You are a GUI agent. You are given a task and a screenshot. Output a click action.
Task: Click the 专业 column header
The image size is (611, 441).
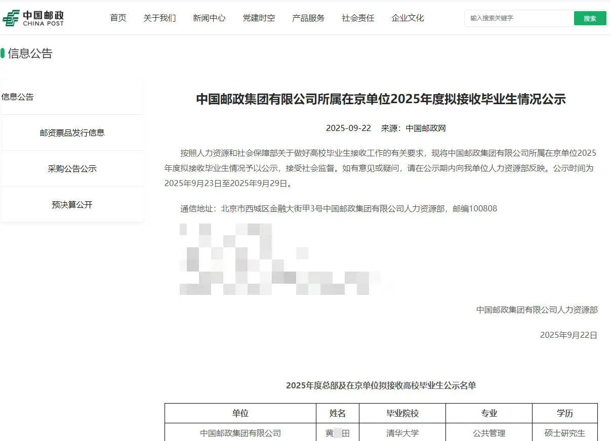[489, 413]
